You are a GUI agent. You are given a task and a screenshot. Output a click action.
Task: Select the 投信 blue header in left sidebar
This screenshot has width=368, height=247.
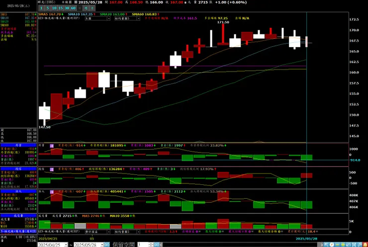point(18,169)
